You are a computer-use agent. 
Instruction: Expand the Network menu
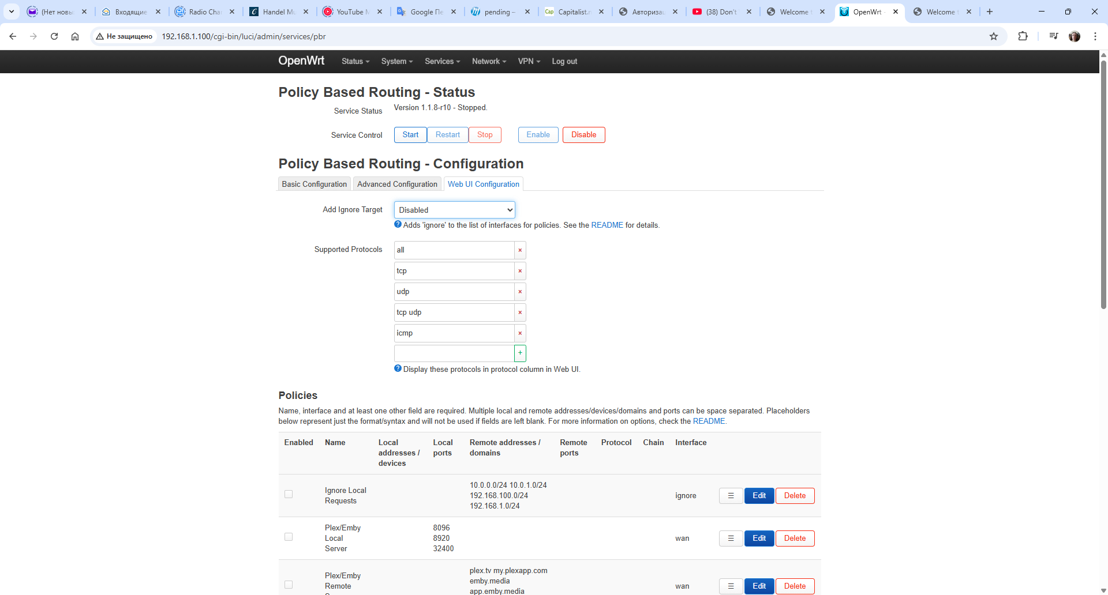click(489, 62)
